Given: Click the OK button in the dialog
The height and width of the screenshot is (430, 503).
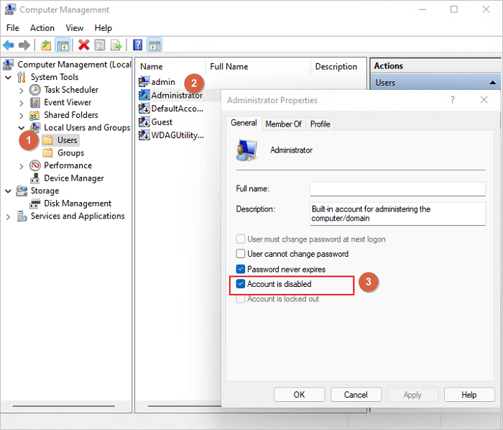Looking at the screenshot, I should click(299, 395).
